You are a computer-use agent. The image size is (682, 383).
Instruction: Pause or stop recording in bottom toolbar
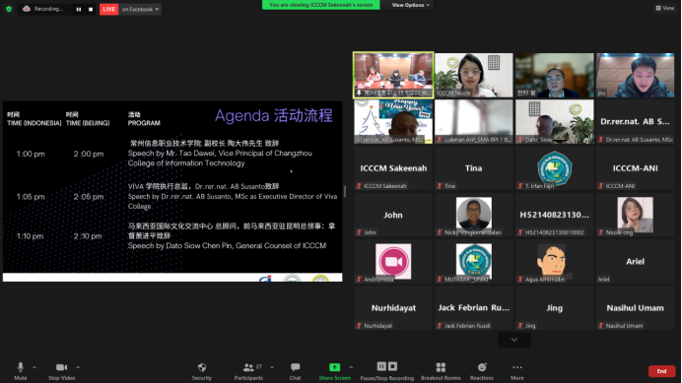pos(387,371)
